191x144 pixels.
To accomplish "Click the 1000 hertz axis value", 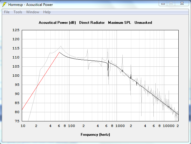I will [x=120, y=126].
